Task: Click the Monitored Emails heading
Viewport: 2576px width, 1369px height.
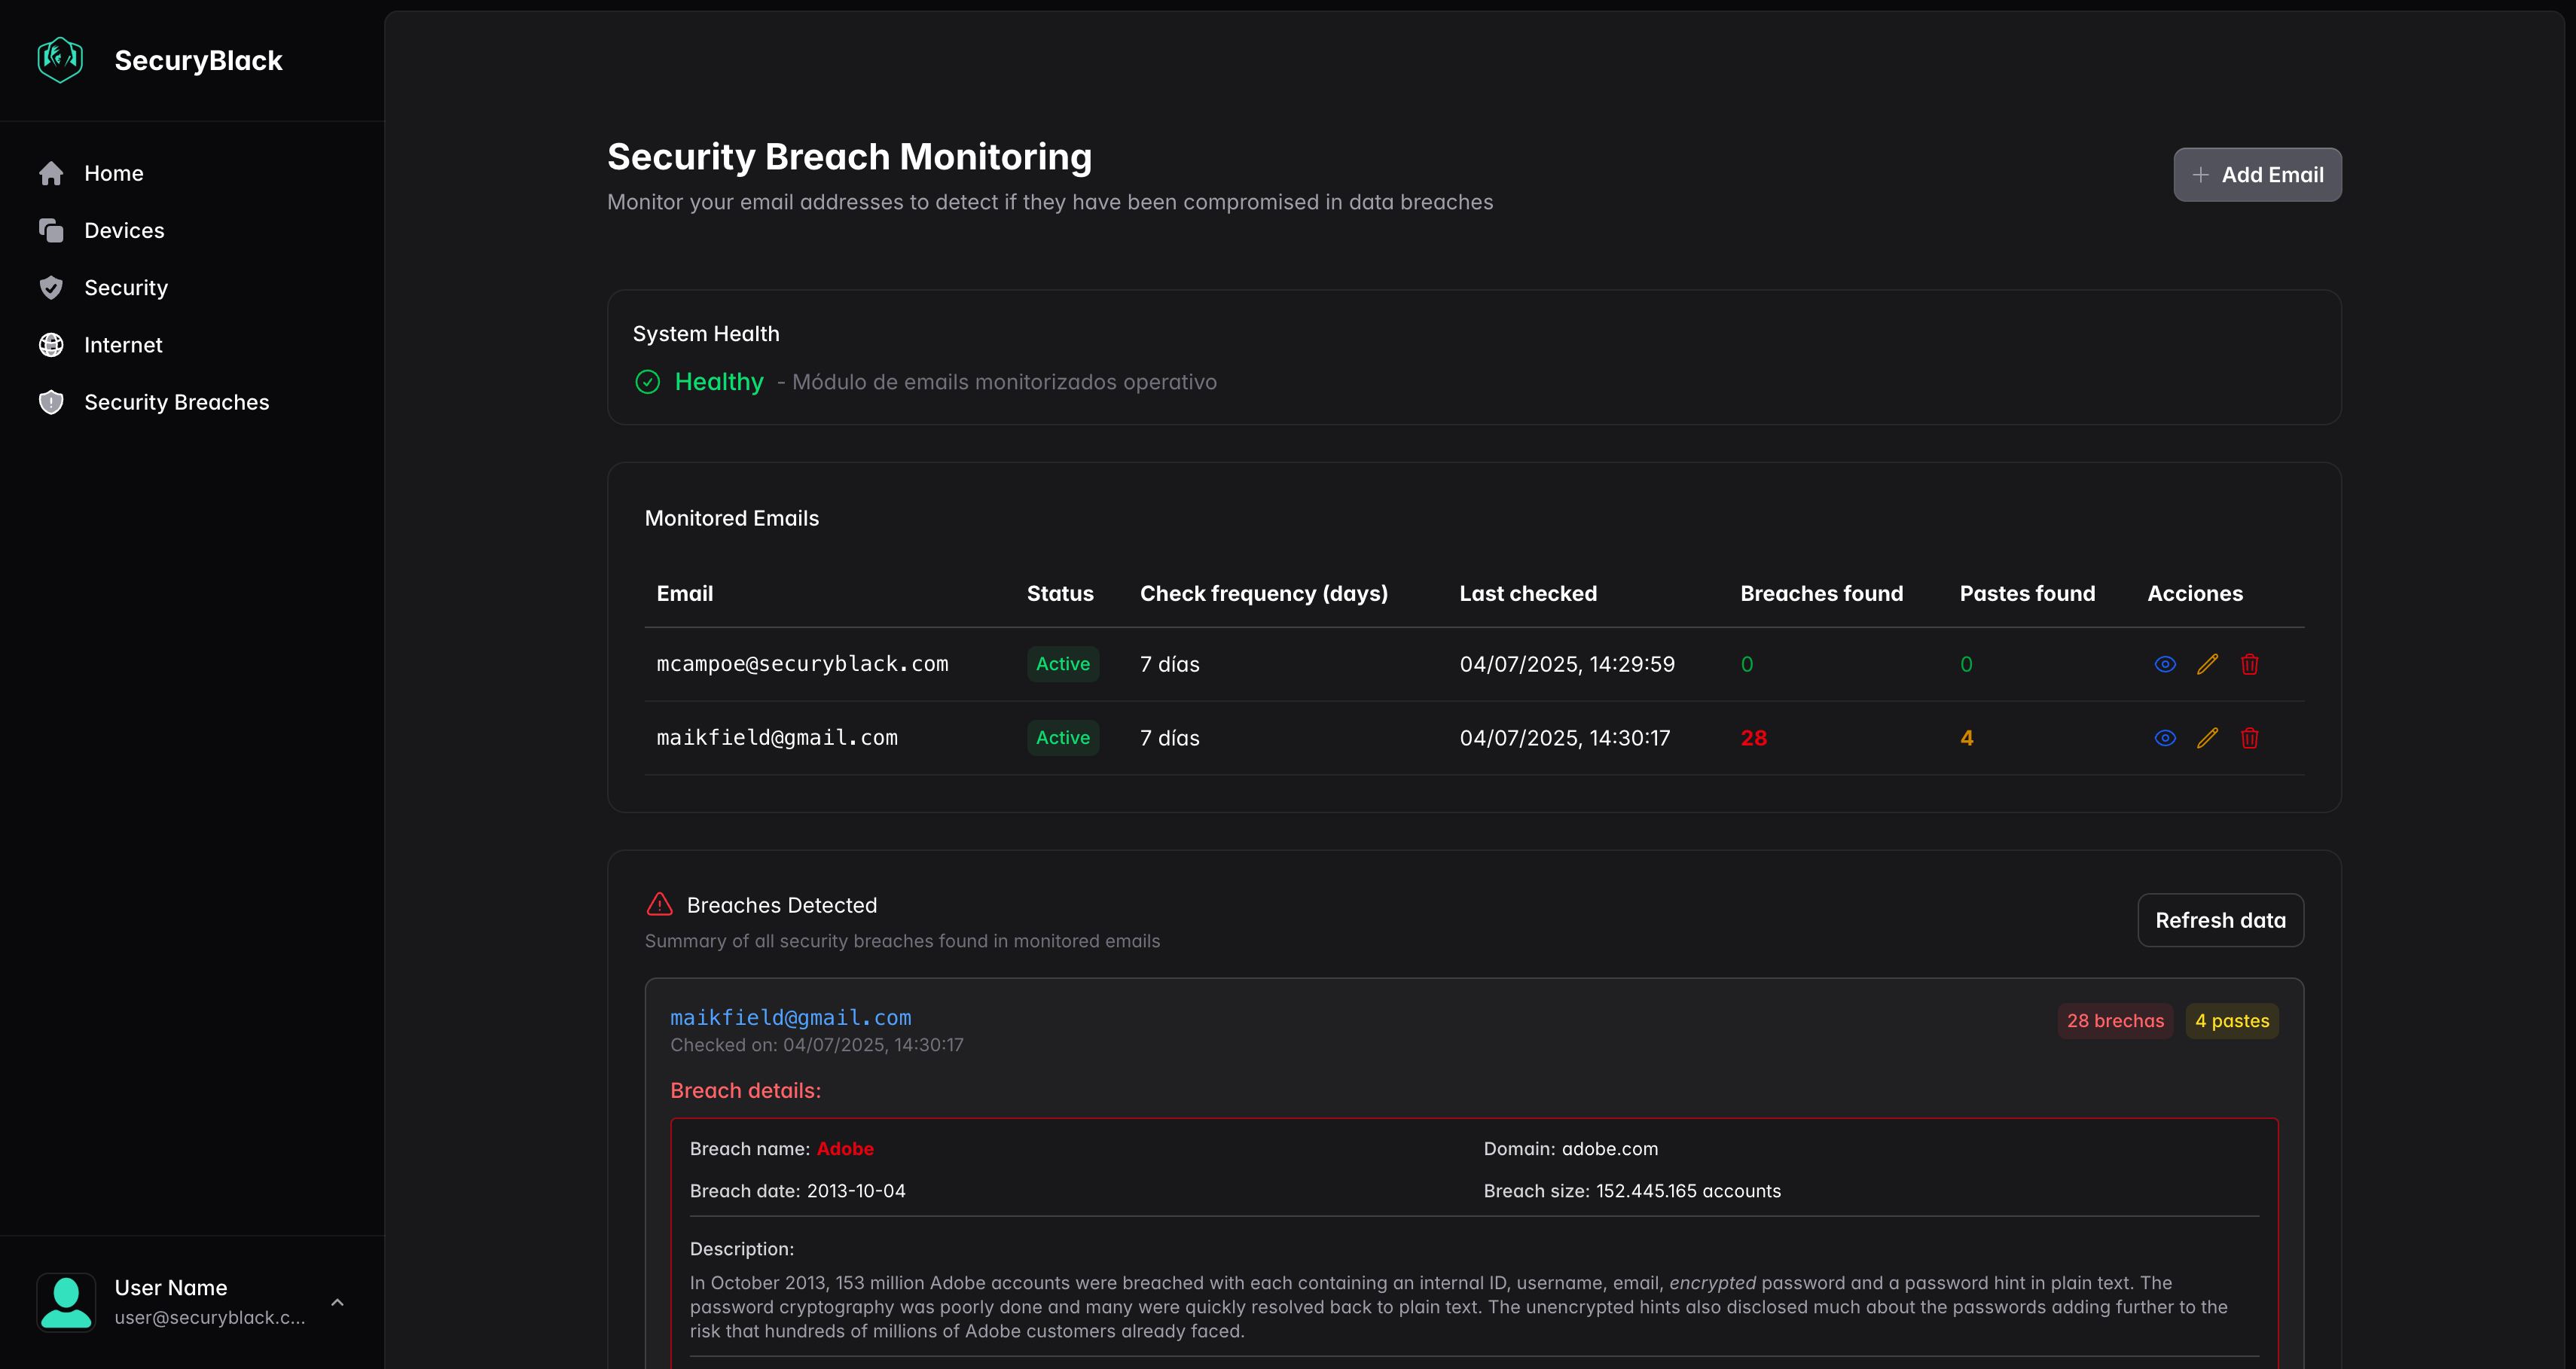Action: tap(731, 518)
